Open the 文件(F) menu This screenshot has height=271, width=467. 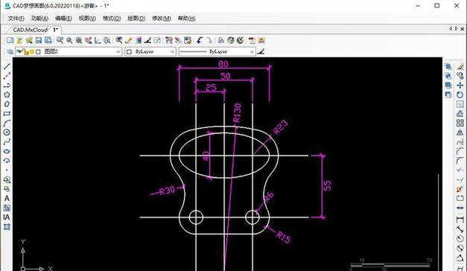coord(16,18)
